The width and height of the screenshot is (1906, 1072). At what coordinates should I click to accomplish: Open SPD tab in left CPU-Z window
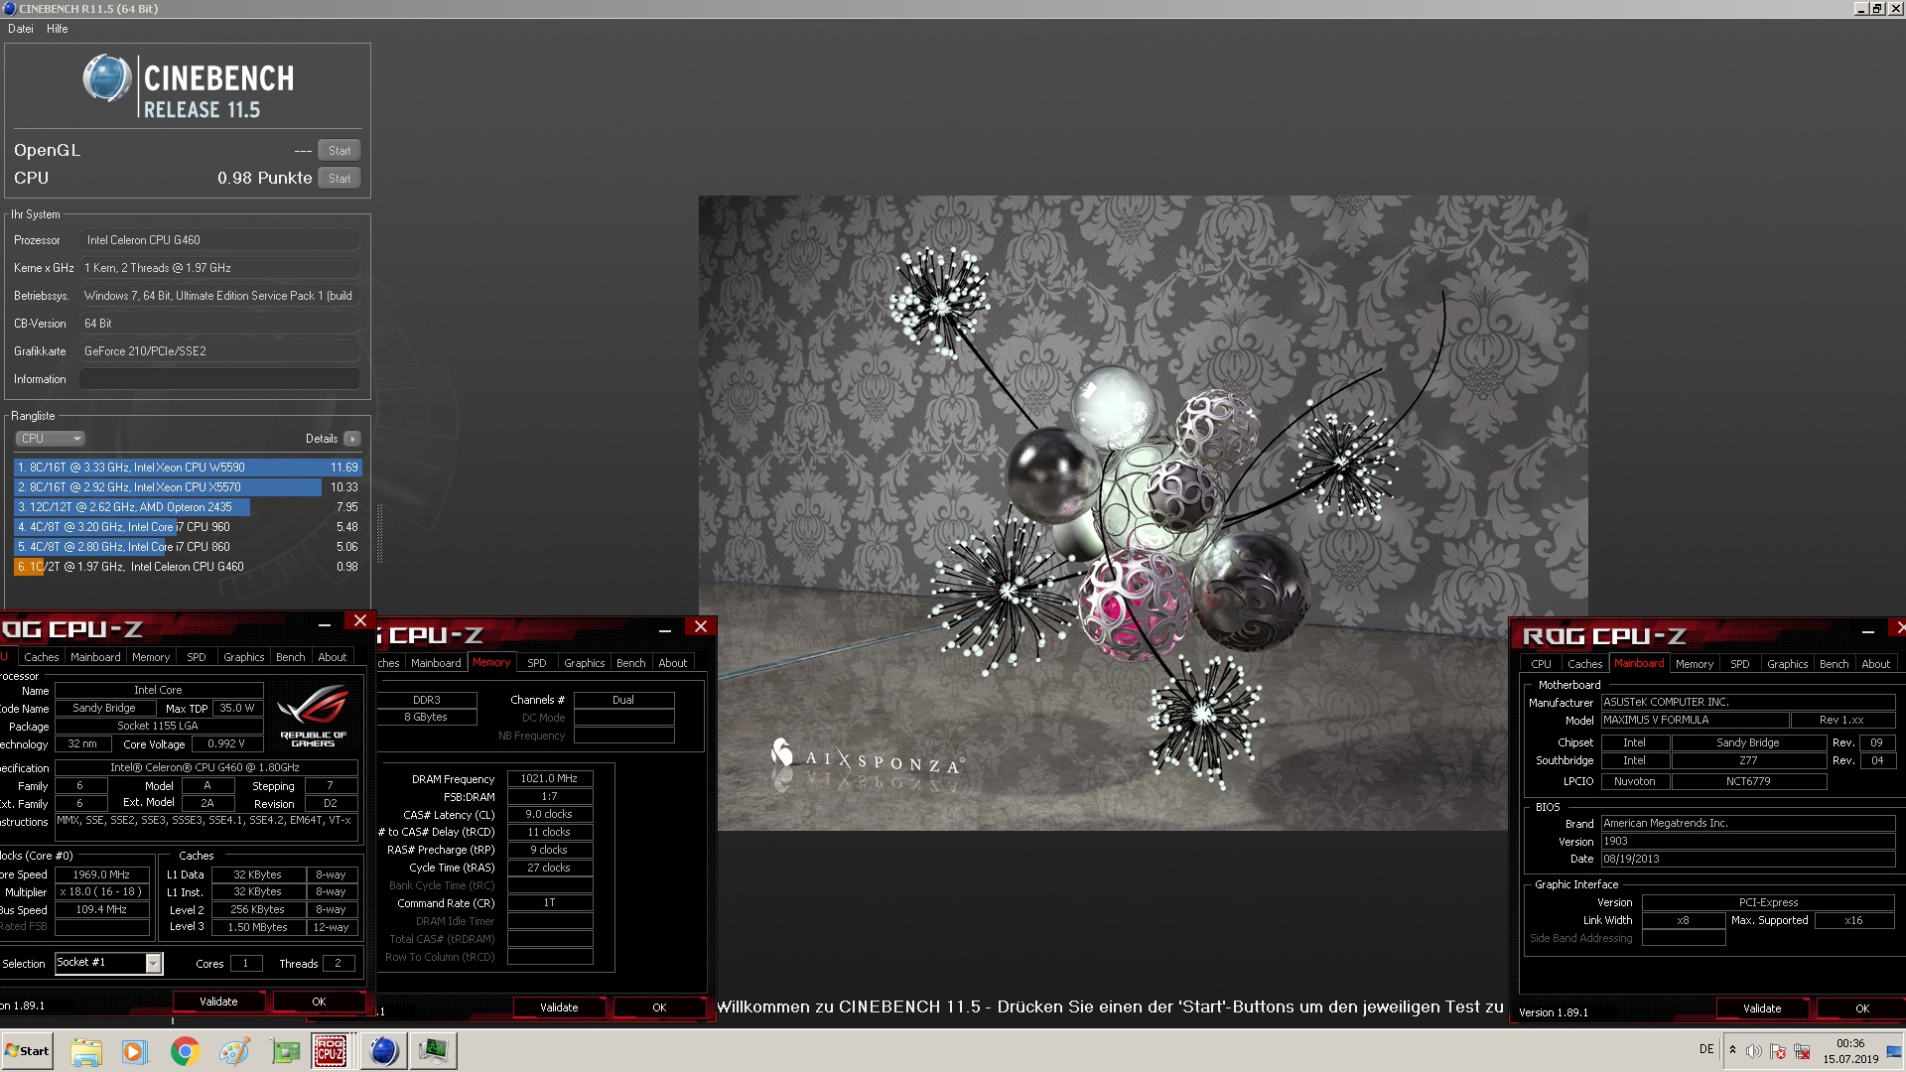(x=197, y=657)
